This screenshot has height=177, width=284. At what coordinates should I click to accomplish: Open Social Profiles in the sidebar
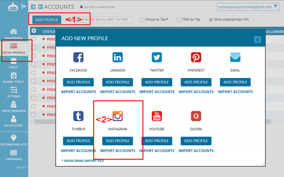point(14,49)
